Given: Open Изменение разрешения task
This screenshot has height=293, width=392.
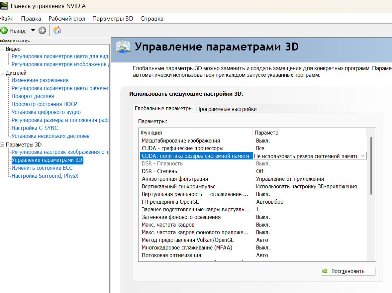Looking at the screenshot, I should [x=40, y=80].
